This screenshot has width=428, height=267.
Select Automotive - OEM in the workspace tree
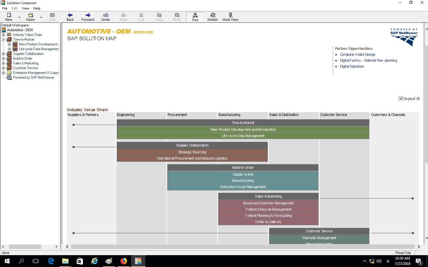pyautogui.click(x=20, y=30)
